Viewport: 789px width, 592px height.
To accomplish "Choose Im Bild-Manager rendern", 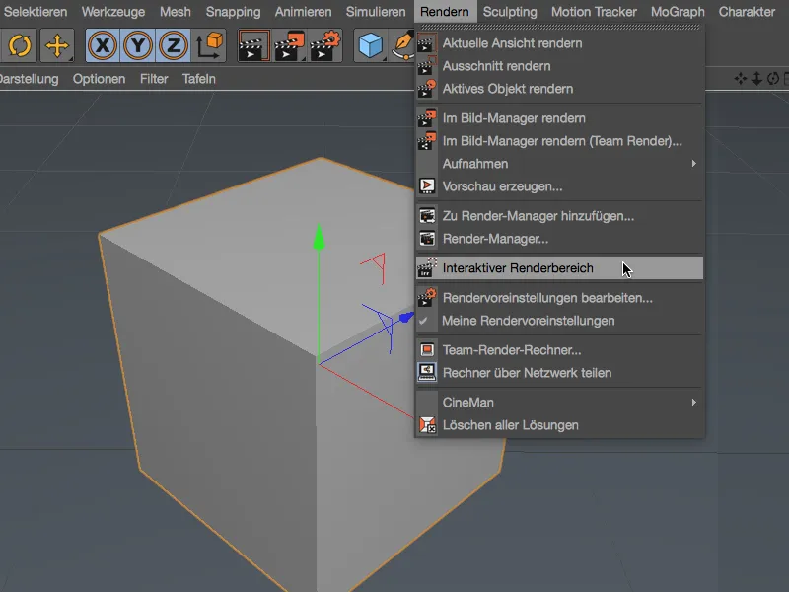I will (559, 118).
